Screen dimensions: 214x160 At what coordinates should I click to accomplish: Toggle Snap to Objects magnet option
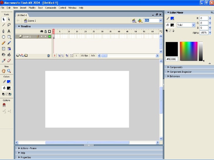click(x=4, y=105)
